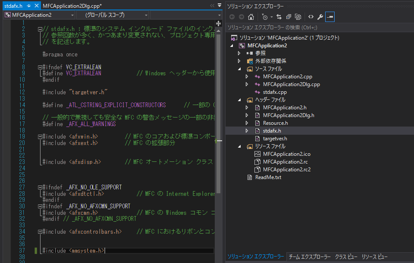The width and height of the screenshot is (414, 263).
Task: Expand the 参照 references node
Action: coord(239,53)
